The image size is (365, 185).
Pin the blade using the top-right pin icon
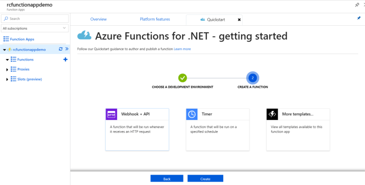pos(357,5)
